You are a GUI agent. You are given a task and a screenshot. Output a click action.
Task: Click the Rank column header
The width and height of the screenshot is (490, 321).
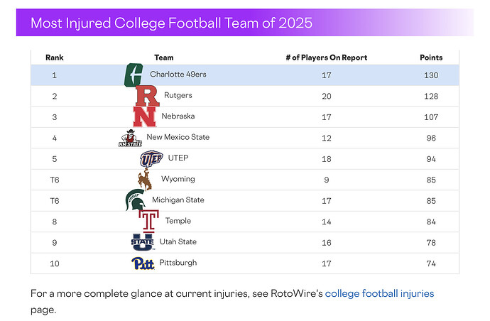pyautogui.click(x=55, y=58)
